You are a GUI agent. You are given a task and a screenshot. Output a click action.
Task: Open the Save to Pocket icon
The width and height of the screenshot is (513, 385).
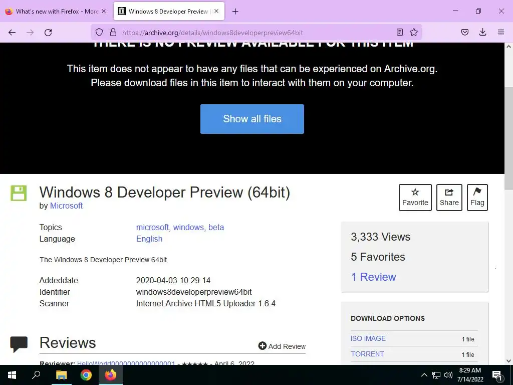465,32
